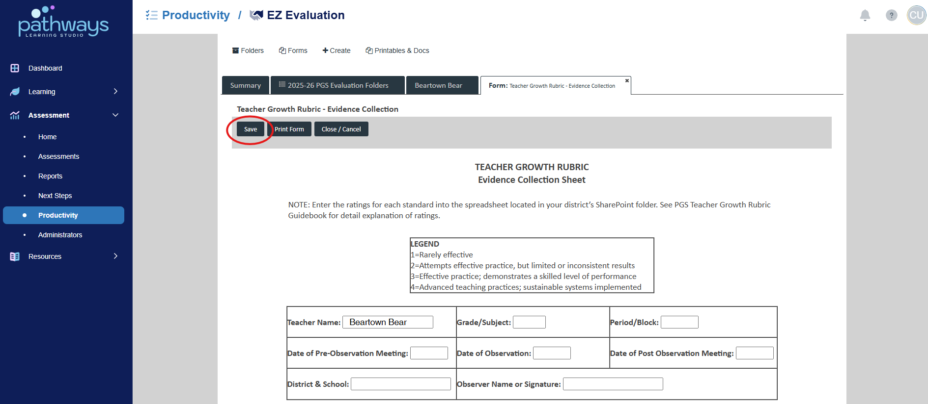Click the Period/Block field
The height and width of the screenshot is (404, 928).
(679, 322)
